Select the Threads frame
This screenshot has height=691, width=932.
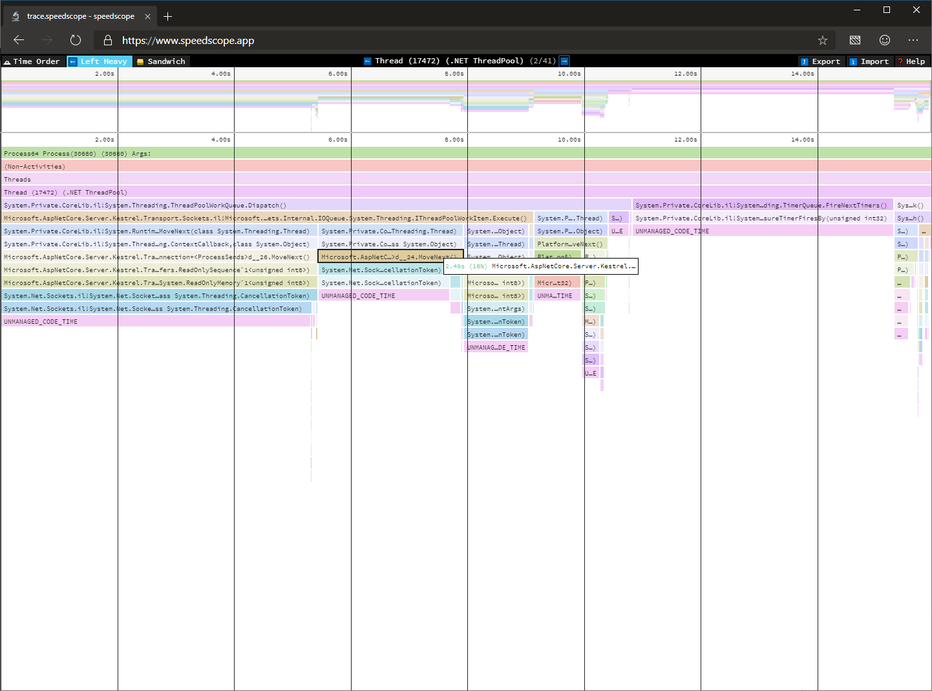click(466, 179)
